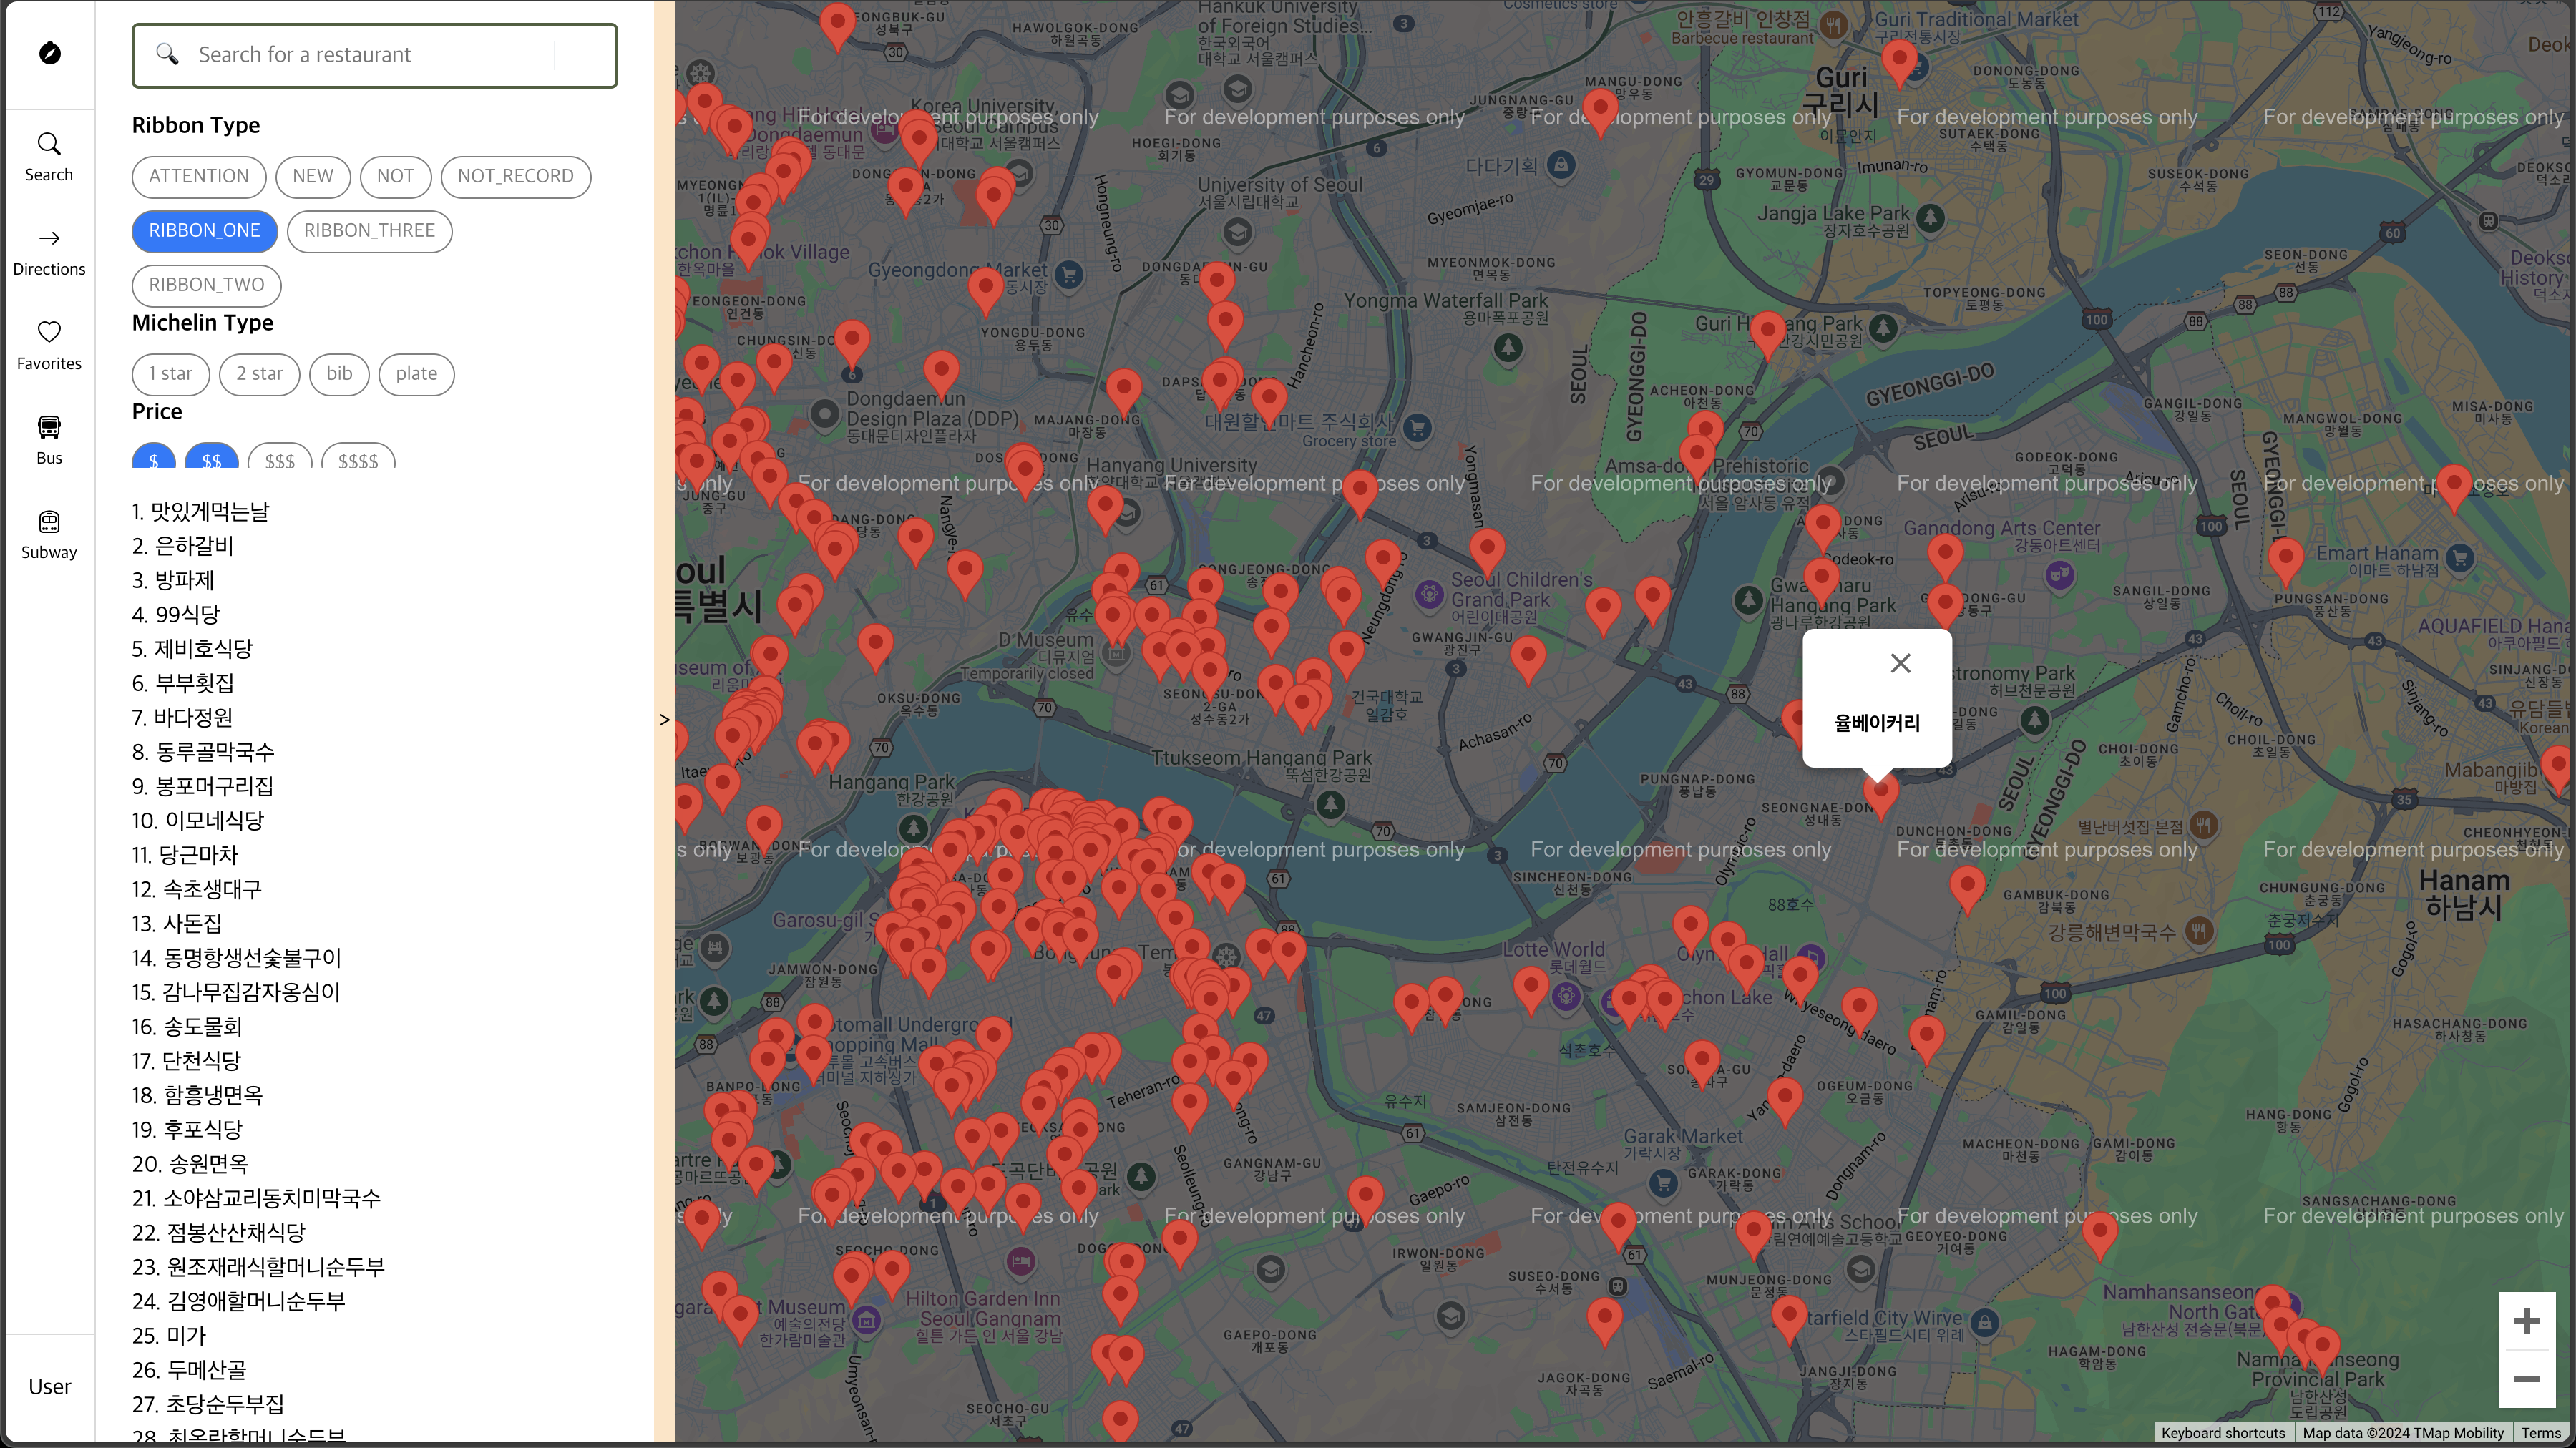Select restaurant 12. 속초생대구
The image size is (2576, 1448).
pos(197,889)
